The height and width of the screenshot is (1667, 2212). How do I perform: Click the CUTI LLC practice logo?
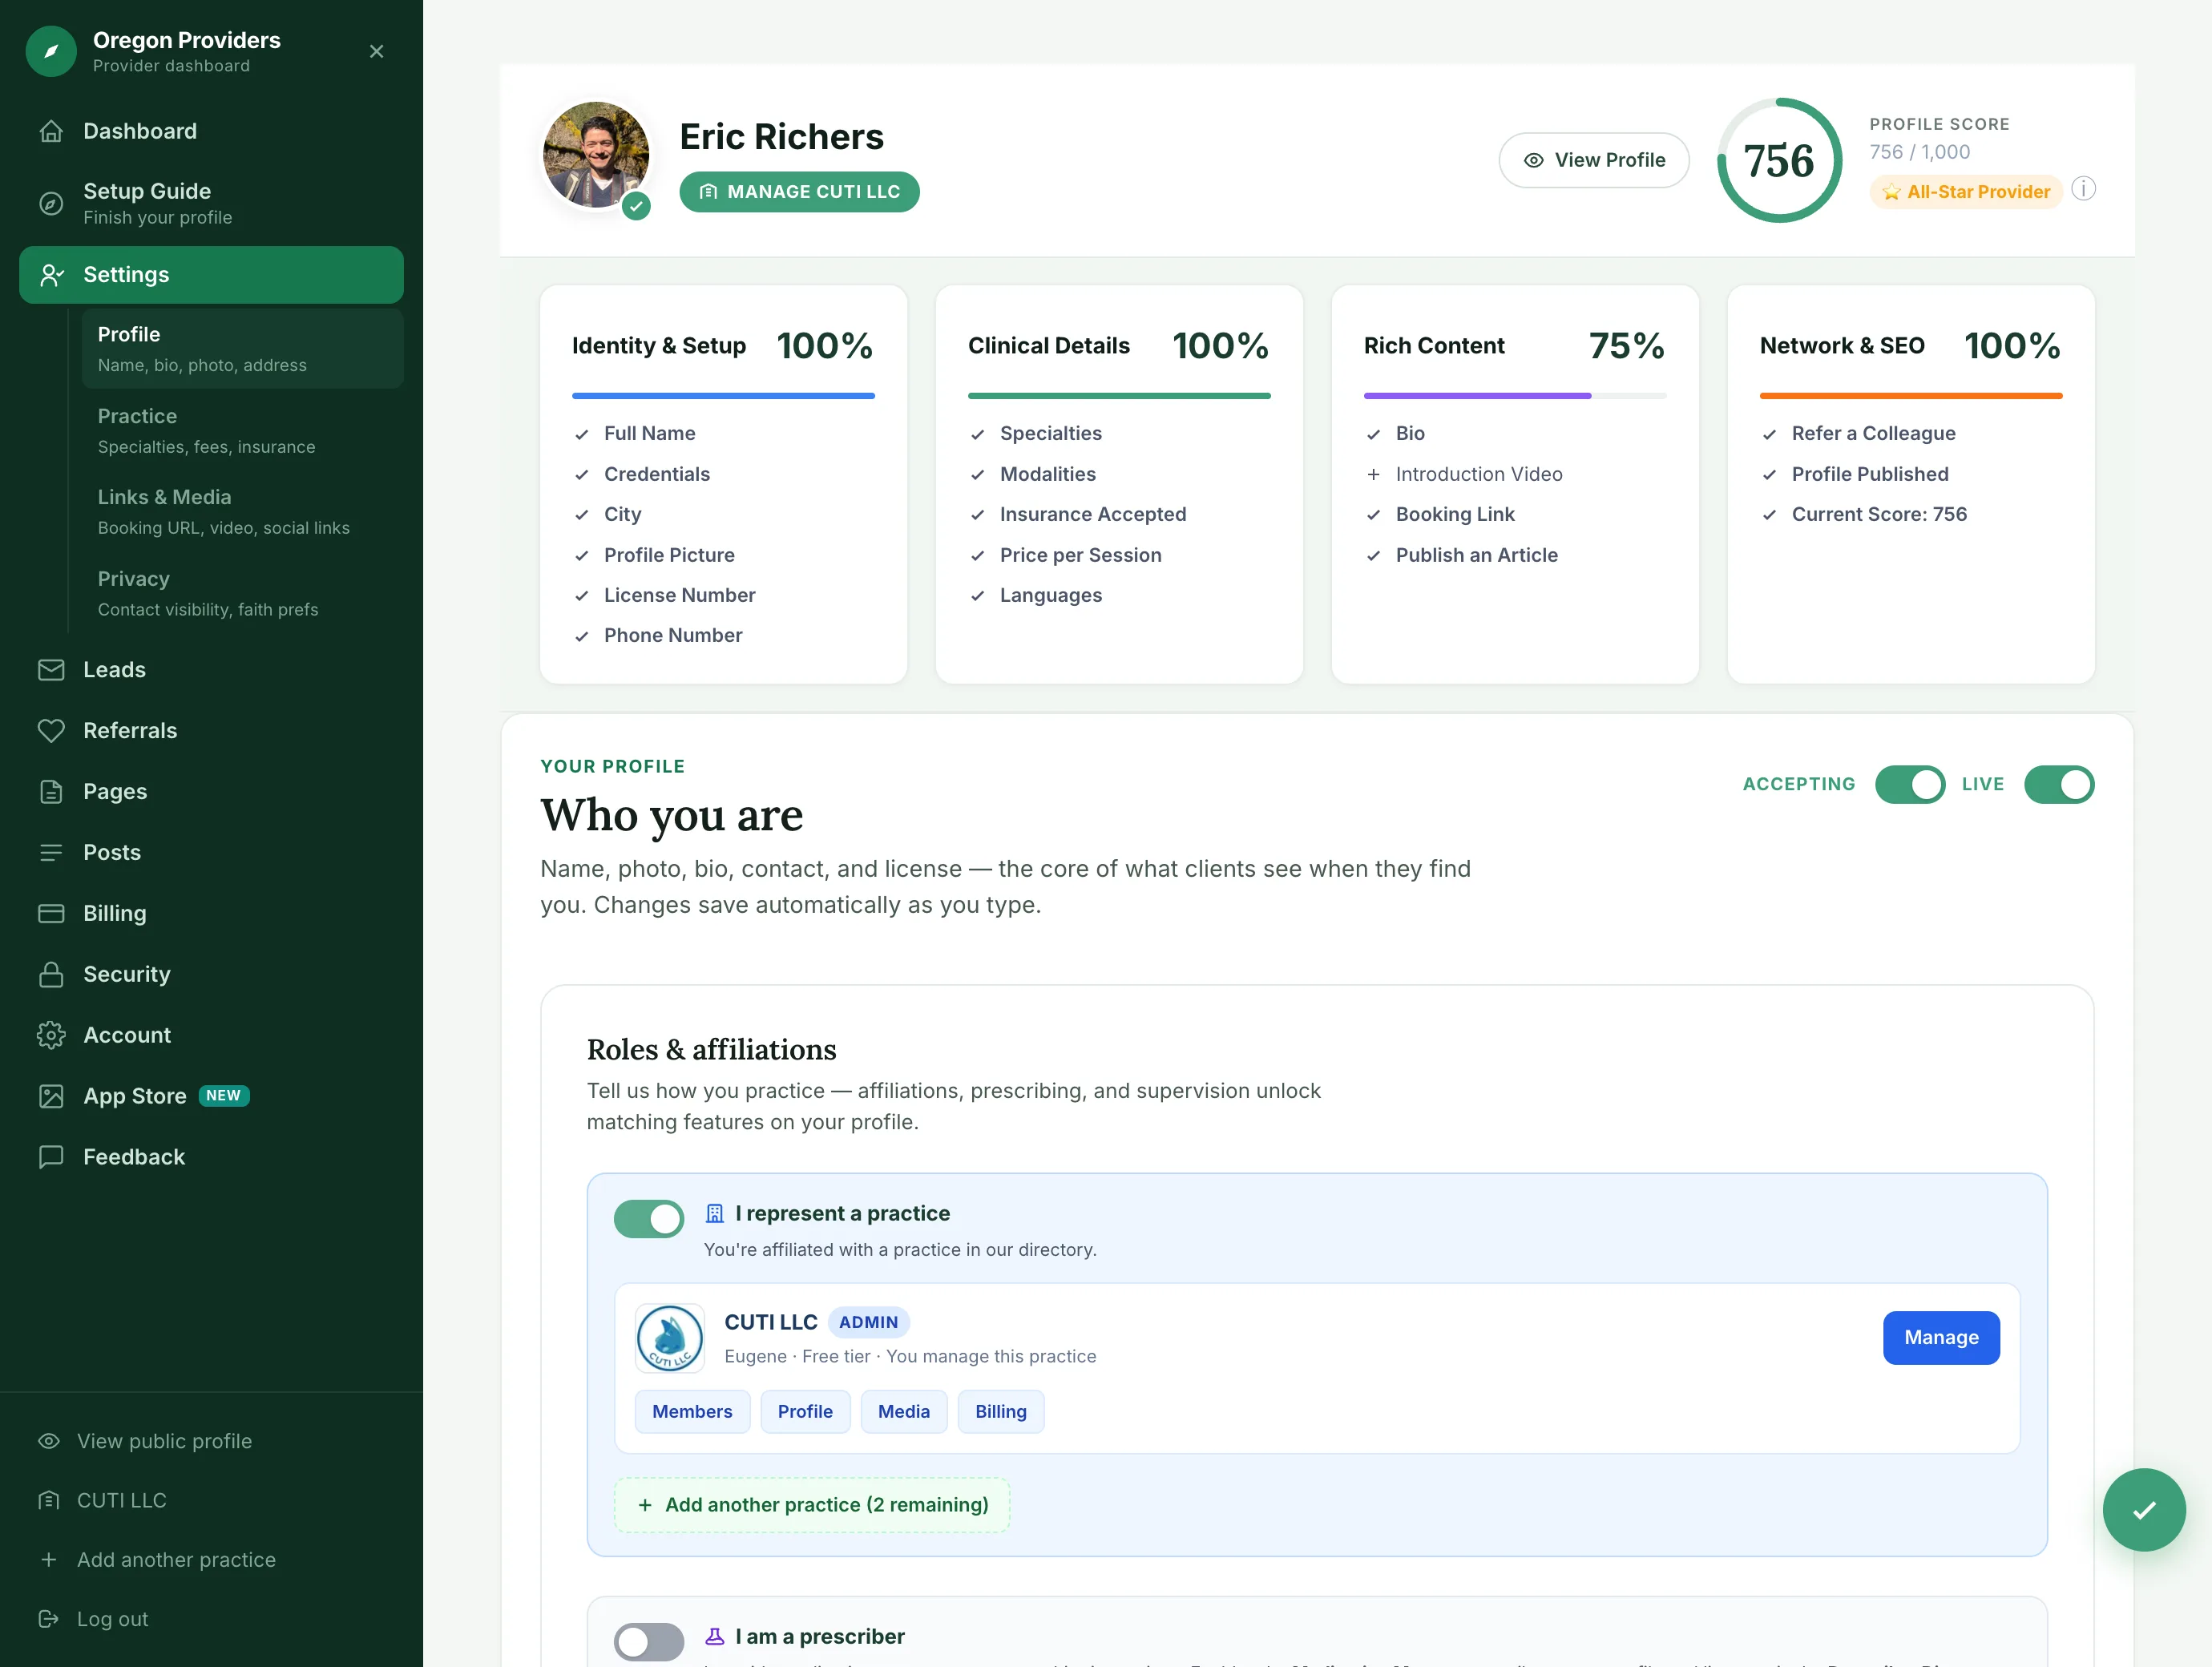670,1338
